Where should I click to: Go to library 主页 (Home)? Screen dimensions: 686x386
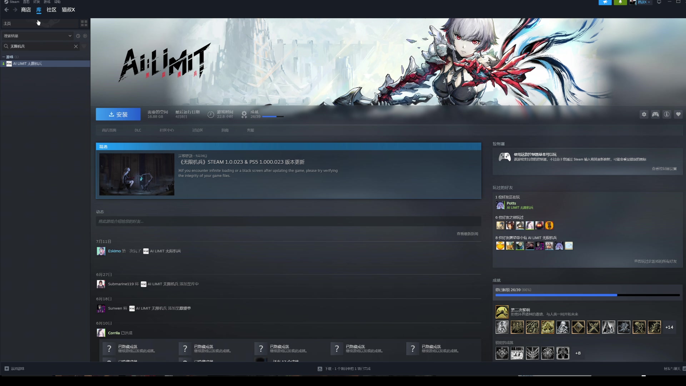click(39, 23)
